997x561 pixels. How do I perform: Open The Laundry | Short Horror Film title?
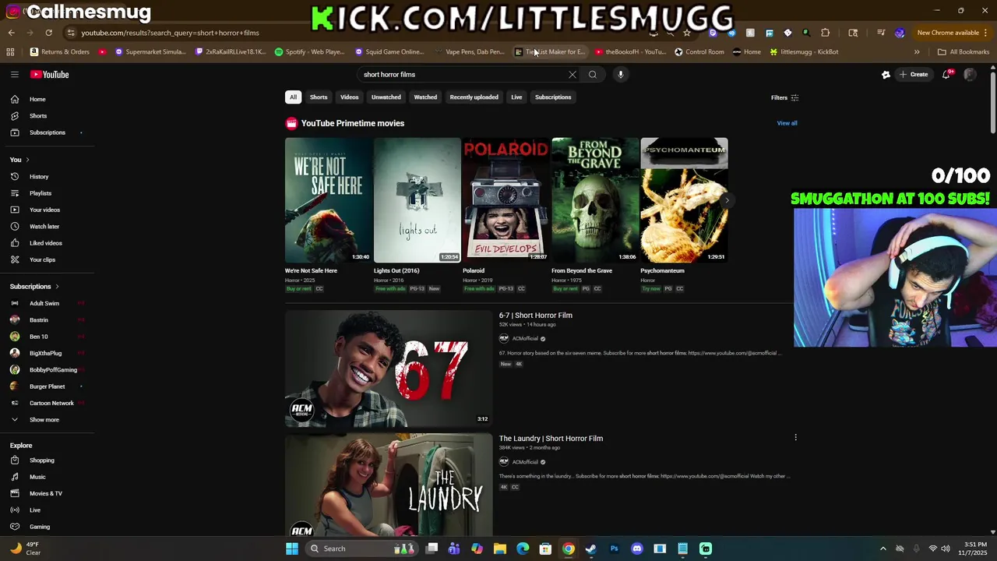point(551,439)
